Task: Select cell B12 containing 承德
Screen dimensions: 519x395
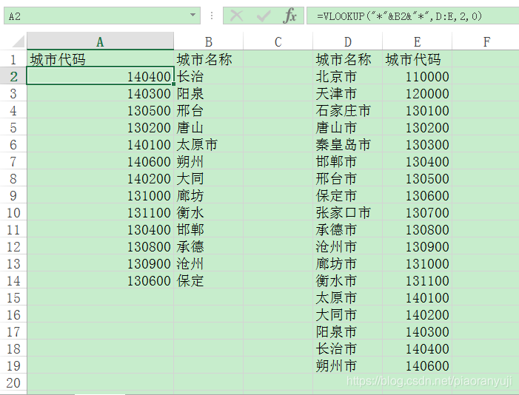Action: [209, 247]
